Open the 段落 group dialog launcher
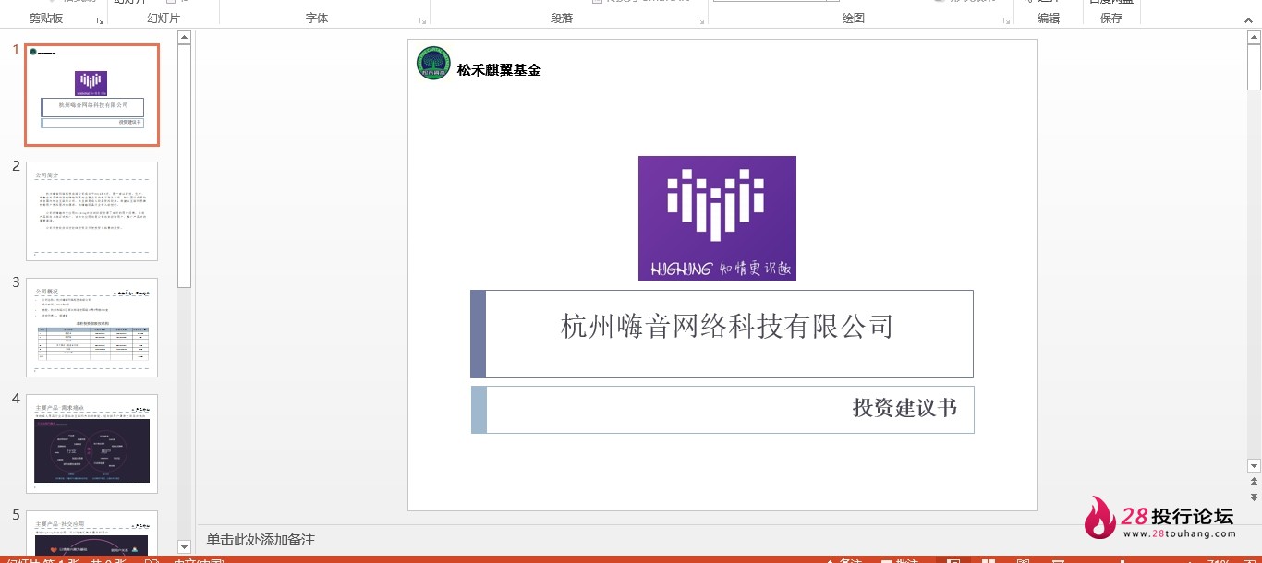 pos(700,19)
